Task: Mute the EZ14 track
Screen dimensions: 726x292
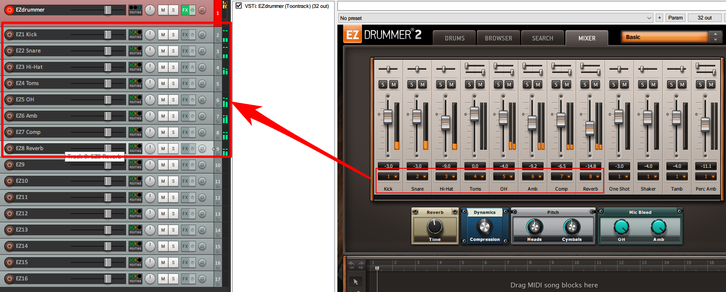Action: point(163,246)
